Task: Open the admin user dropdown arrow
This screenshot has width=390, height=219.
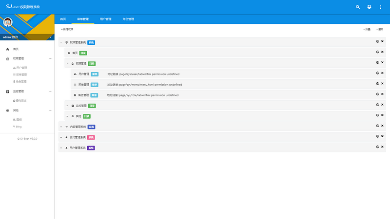Action: tap(51, 37)
